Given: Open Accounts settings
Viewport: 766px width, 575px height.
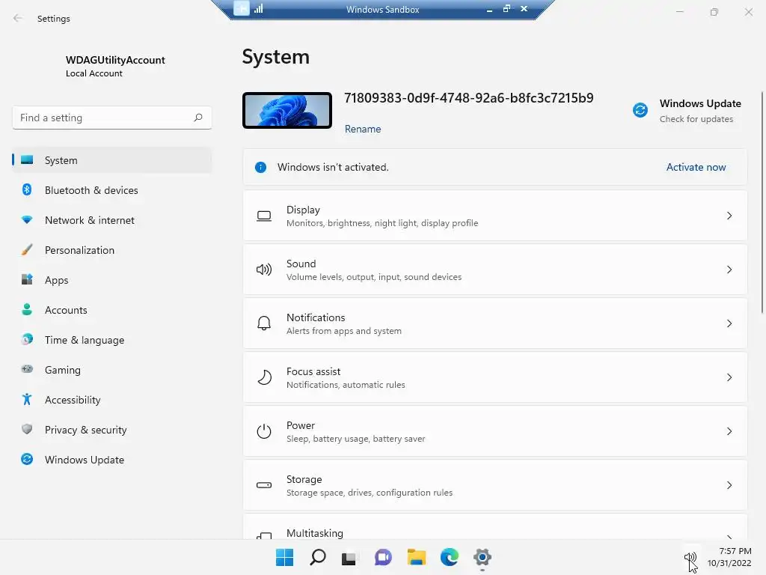Looking at the screenshot, I should pos(112,310).
